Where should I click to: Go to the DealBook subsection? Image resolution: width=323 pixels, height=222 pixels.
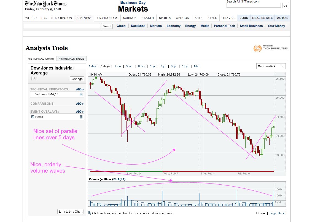tap(138, 26)
